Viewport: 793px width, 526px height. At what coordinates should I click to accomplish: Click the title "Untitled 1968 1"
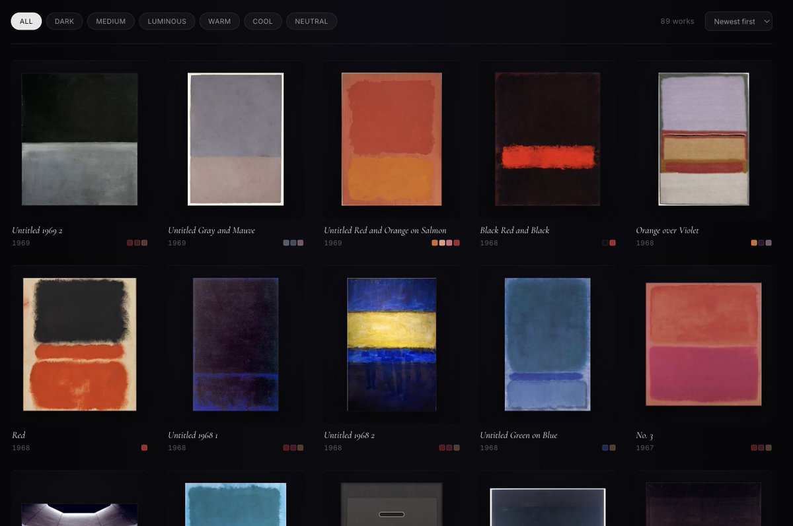tap(193, 436)
